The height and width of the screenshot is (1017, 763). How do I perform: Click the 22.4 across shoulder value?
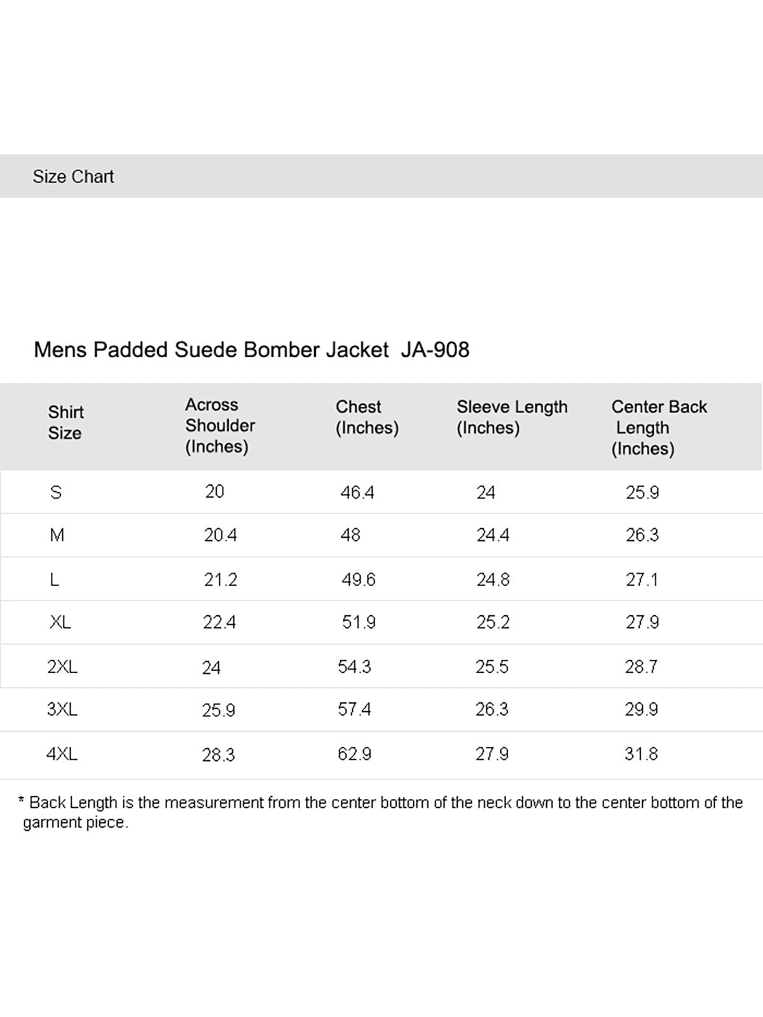pos(219,622)
